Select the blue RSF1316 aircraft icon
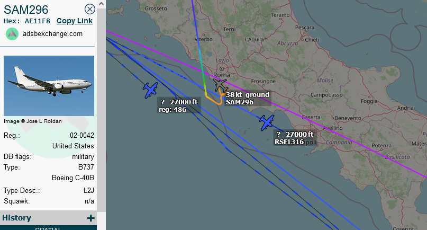The width and height of the screenshot is (427, 230). (x=267, y=122)
